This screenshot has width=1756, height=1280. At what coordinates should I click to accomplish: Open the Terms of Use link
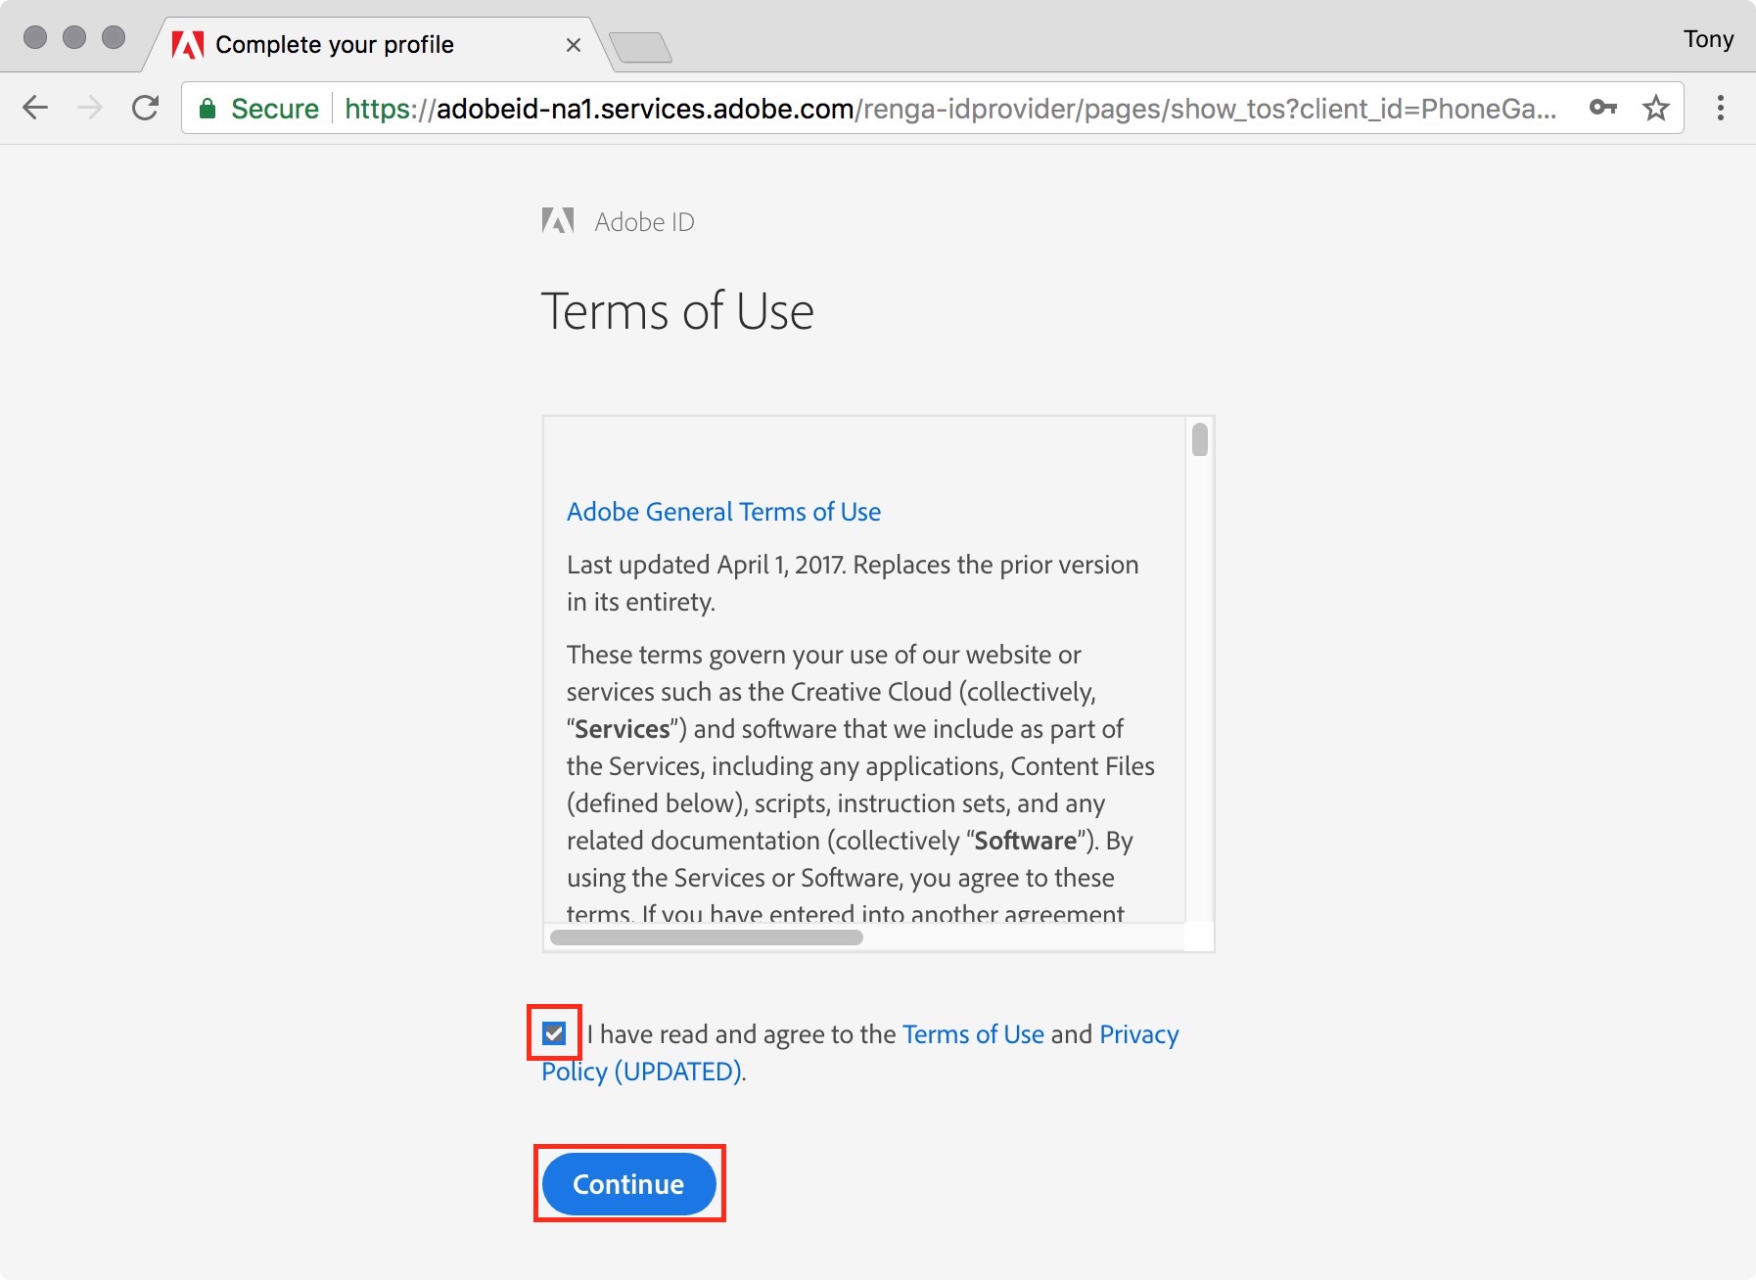pyautogui.click(x=973, y=1034)
